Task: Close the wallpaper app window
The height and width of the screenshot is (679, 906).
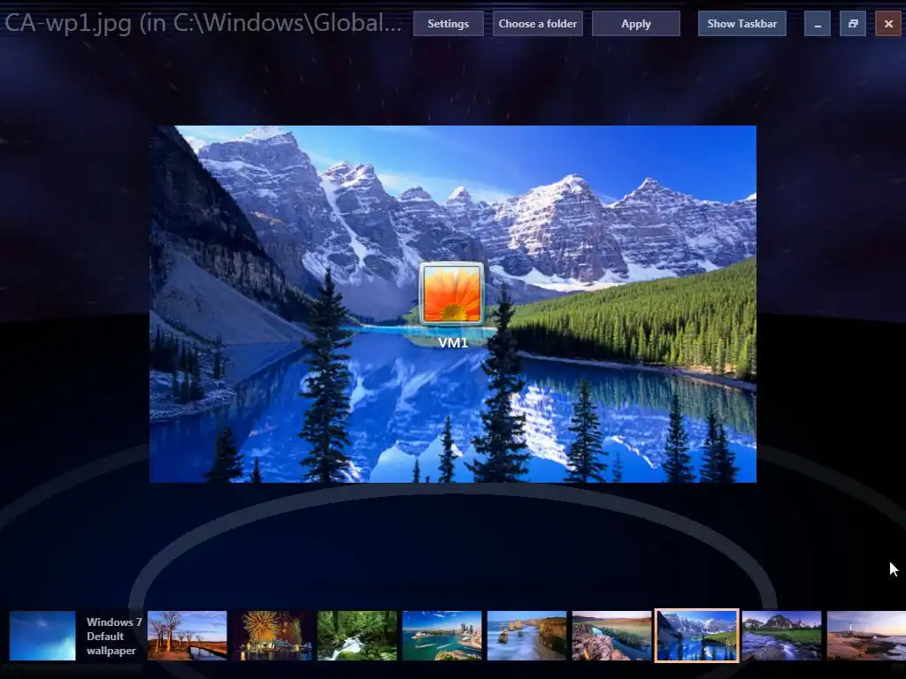Action: 888,24
